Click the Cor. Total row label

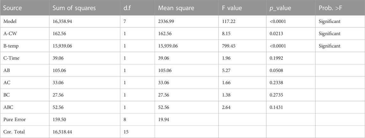point(14,132)
